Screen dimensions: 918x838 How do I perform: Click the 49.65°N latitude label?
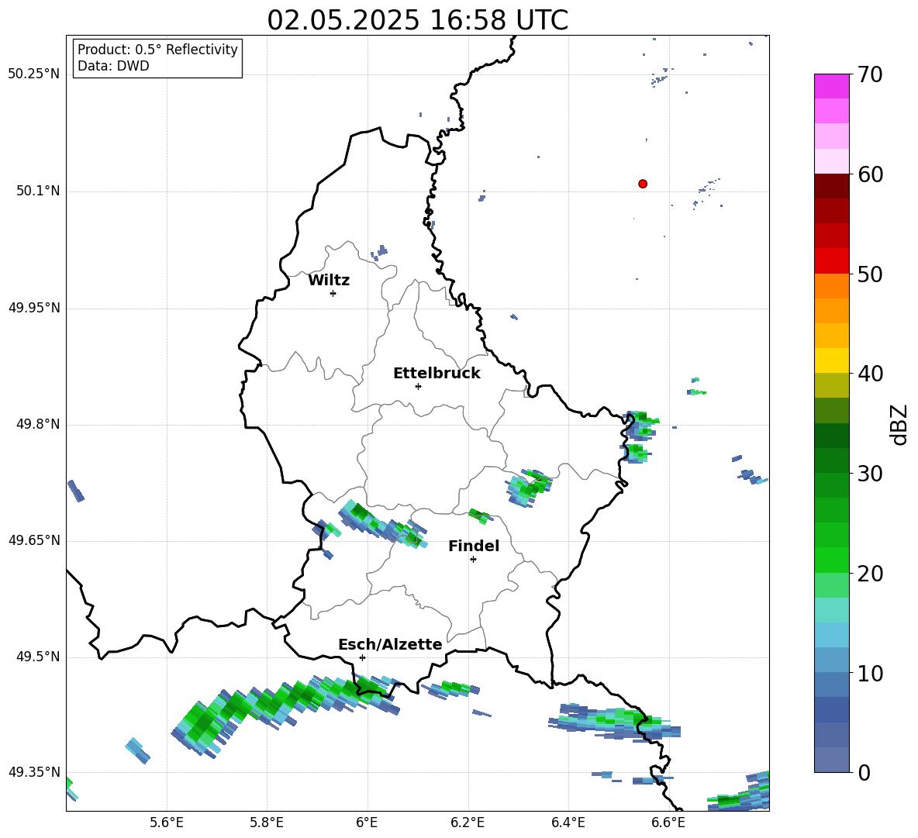click(x=34, y=540)
